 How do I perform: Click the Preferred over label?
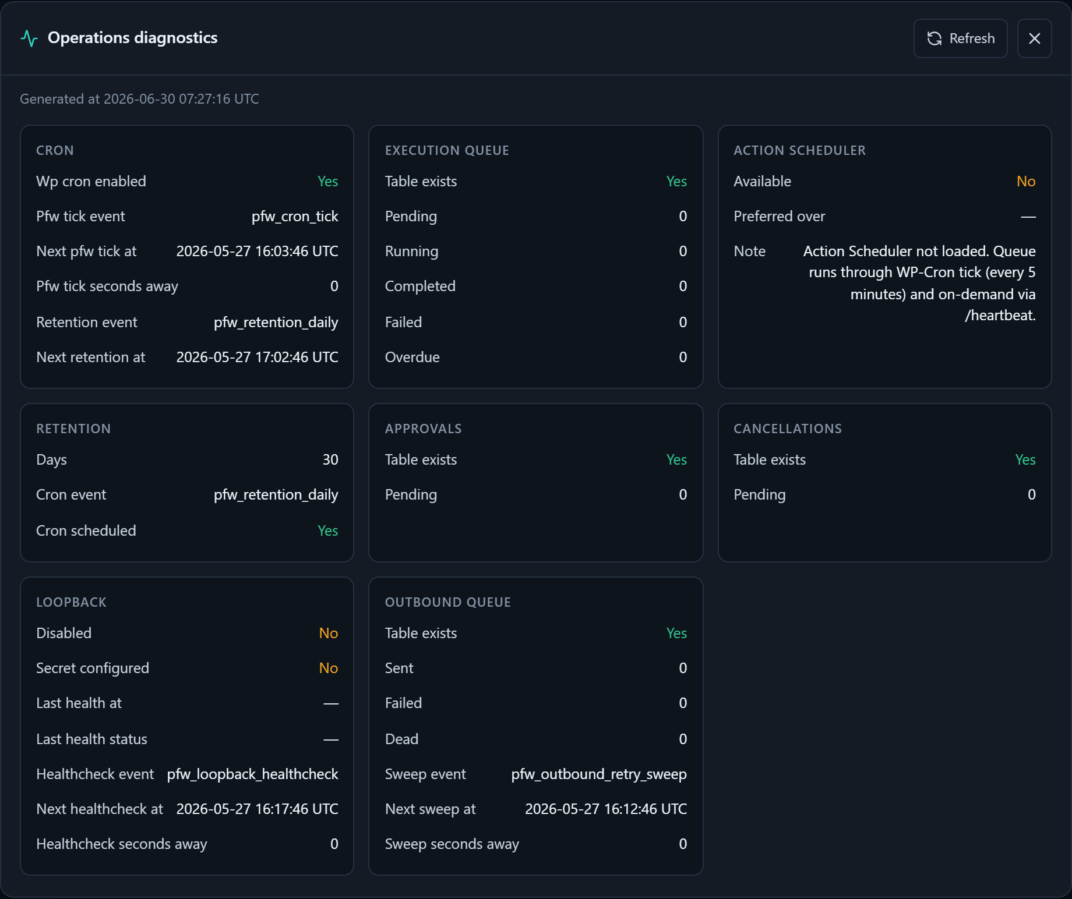pos(780,217)
